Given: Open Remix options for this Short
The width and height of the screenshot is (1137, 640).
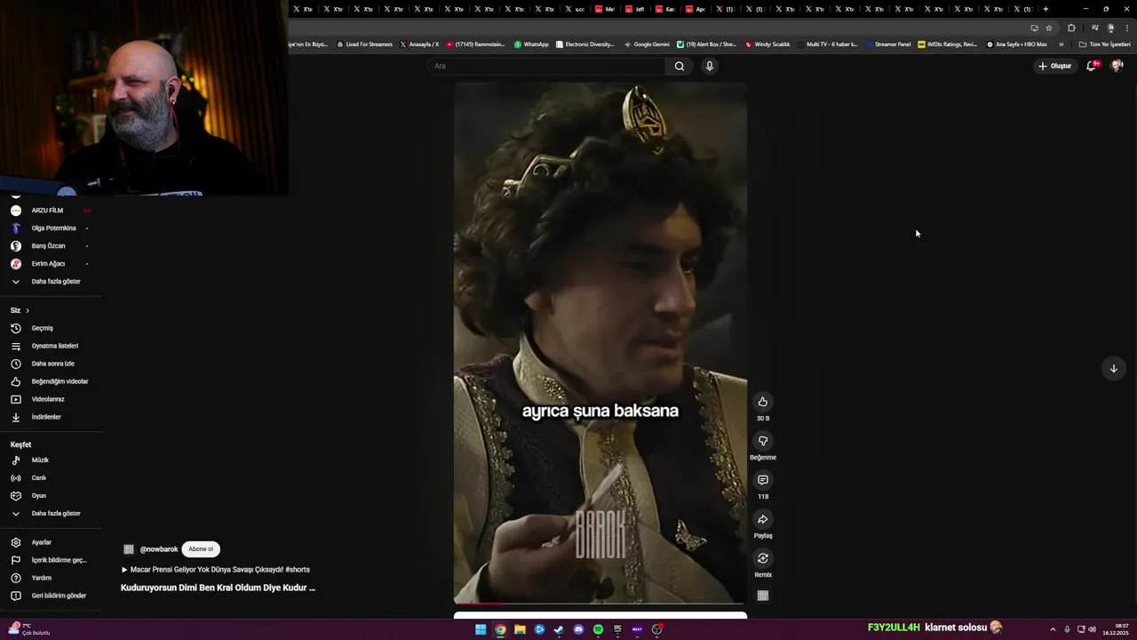Looking at the screenshot, I should 762,558.
